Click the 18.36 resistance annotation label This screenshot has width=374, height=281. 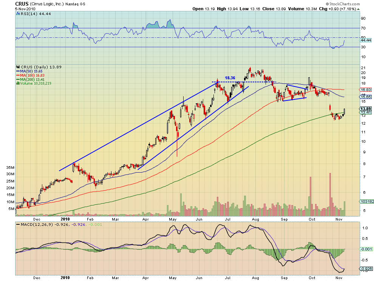230,78
